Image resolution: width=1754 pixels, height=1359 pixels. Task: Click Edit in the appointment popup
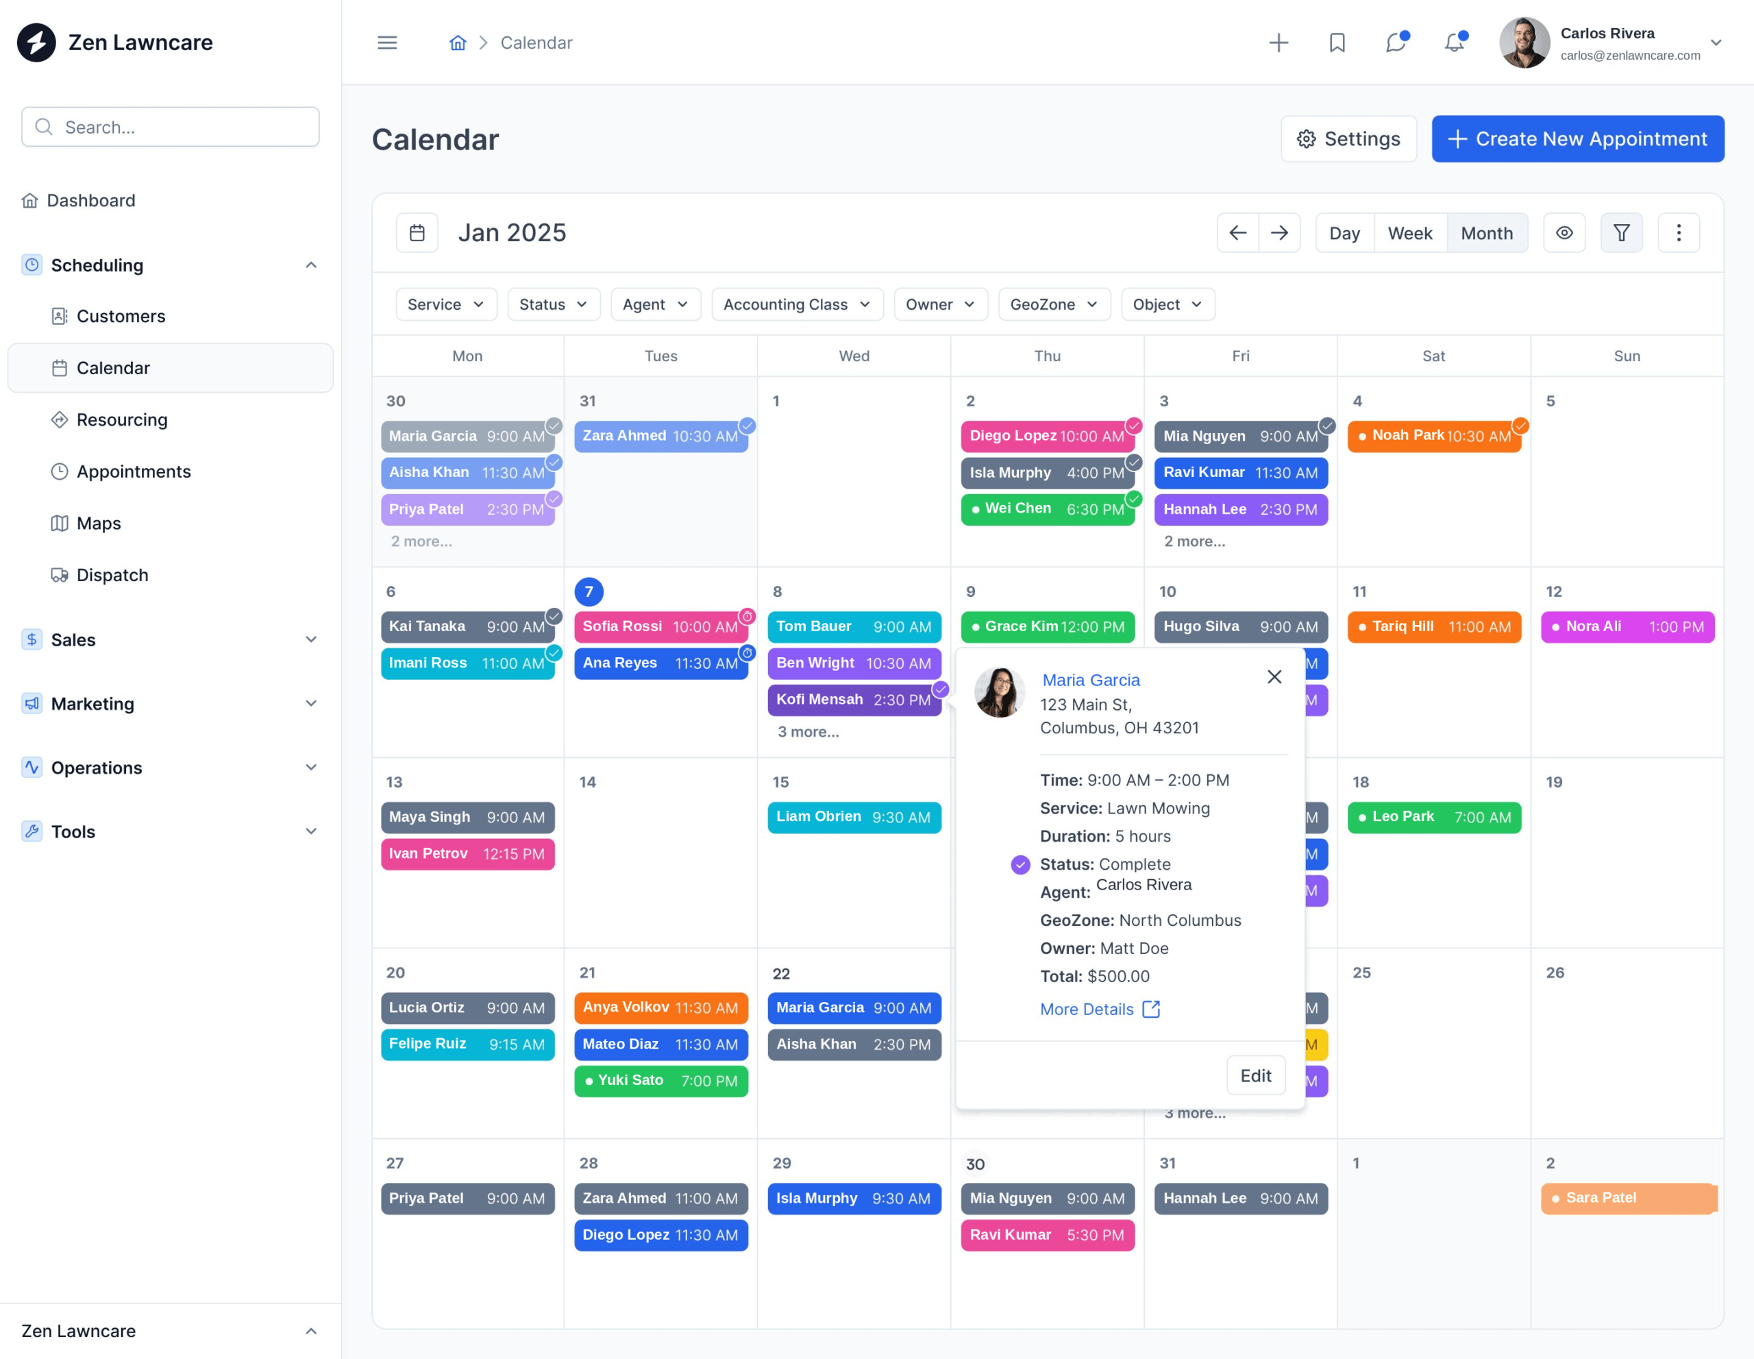click(x=1255, y=1075)
